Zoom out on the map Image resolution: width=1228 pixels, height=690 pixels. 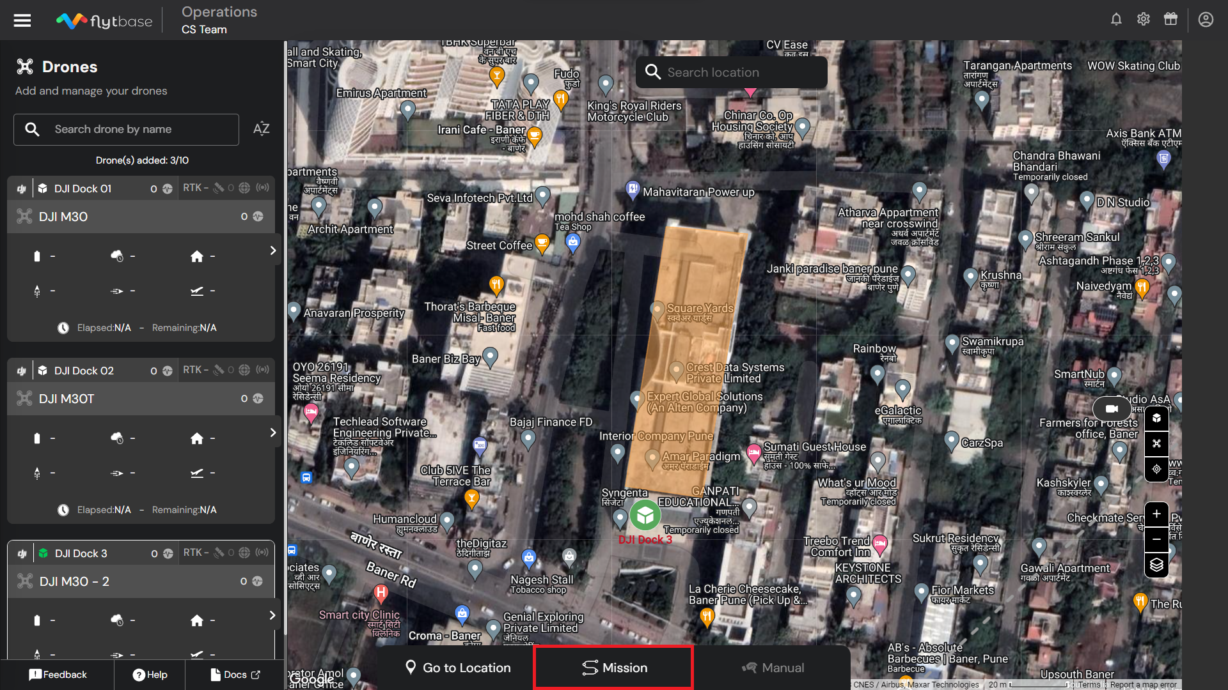(x=1156, y=539)
